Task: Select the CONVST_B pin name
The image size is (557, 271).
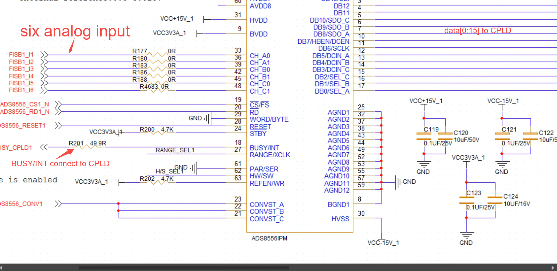Action: coord(267,212)
